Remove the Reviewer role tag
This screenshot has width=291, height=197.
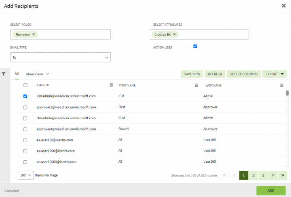(34, 35)
